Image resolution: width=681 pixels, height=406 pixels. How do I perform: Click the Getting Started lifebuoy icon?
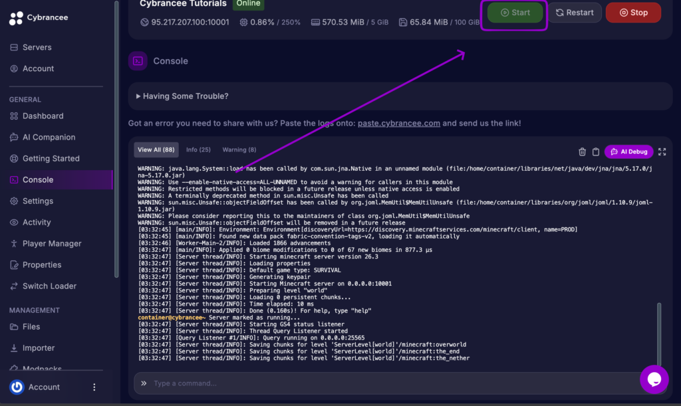point(14,158)
